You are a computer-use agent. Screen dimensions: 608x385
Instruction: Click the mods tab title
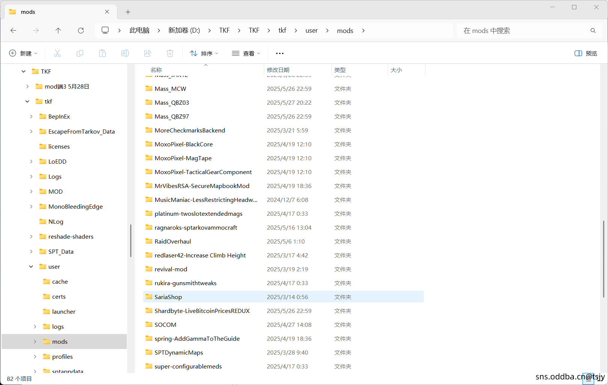(28, 12)
